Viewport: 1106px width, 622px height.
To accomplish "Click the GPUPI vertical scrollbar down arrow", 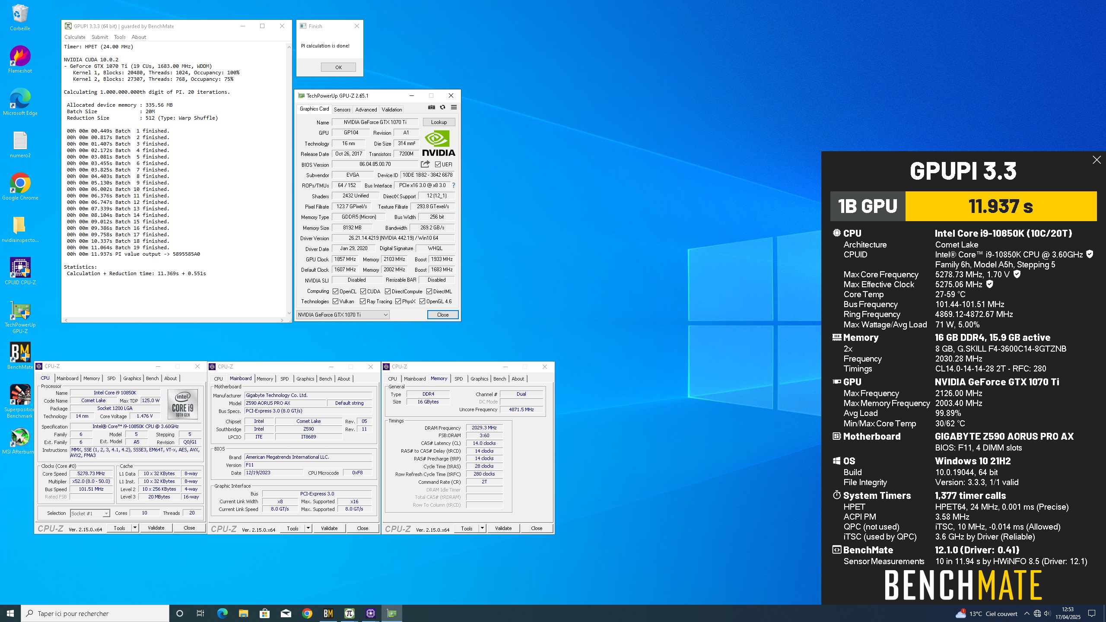I will pyautogui.click(x=289, y=314).
